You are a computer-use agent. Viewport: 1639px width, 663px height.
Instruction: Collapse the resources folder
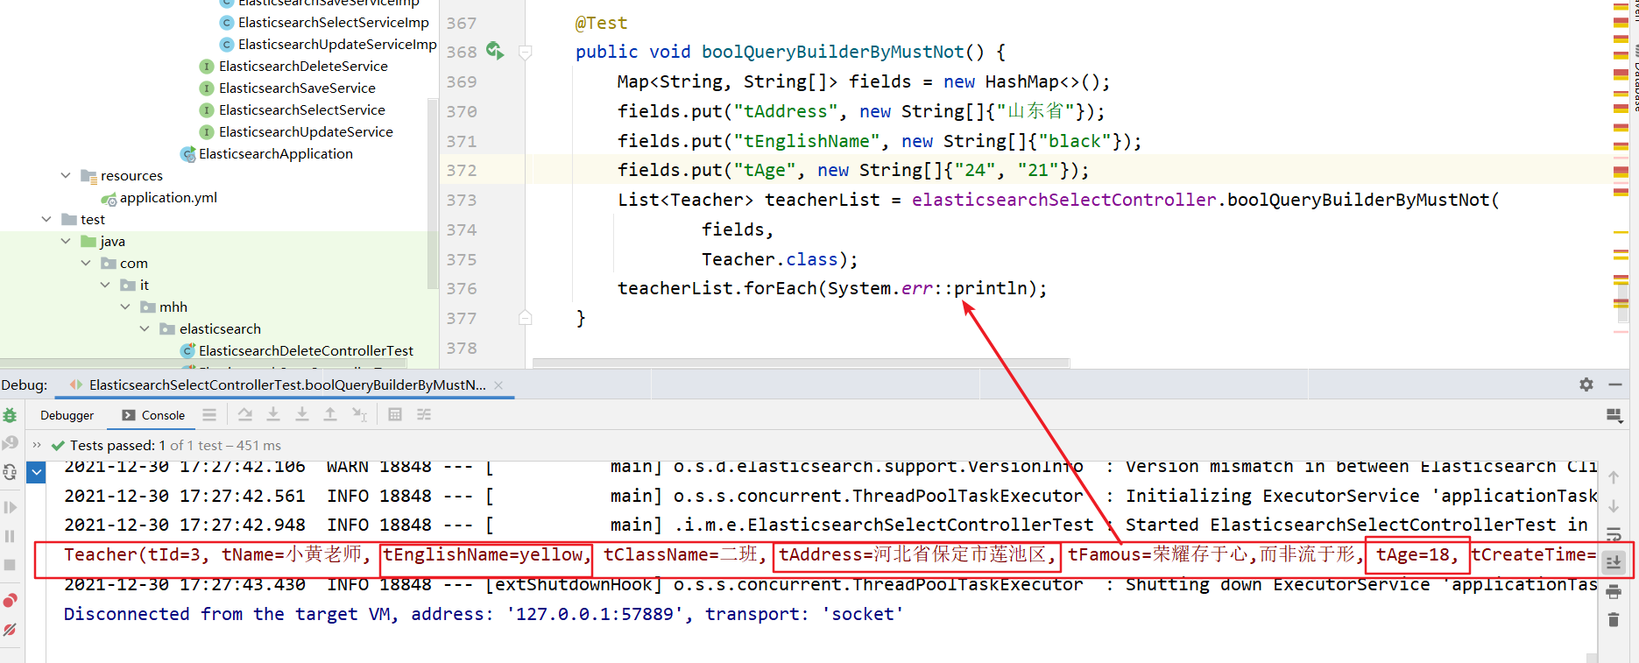coord(66,175)
